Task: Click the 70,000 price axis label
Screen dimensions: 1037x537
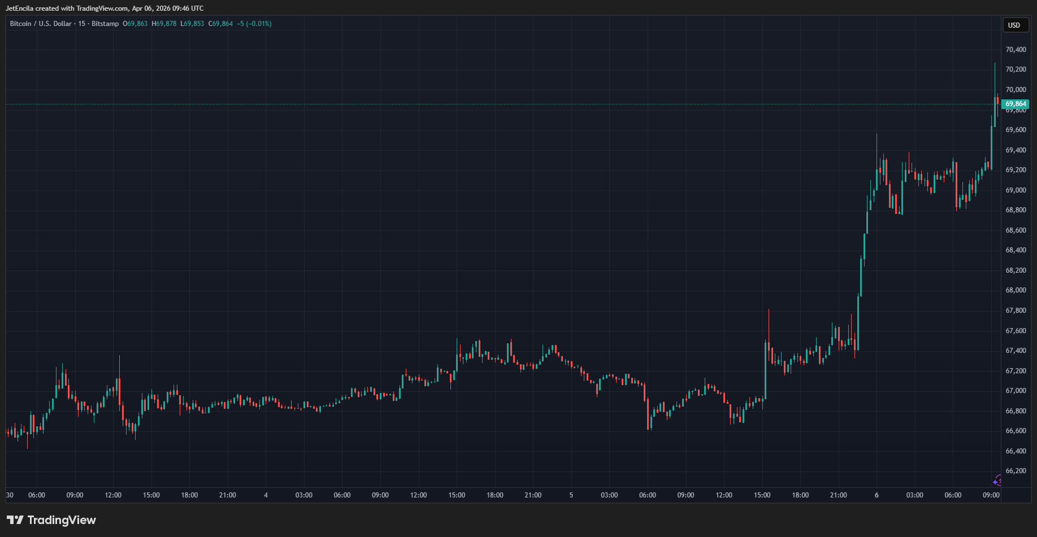Action: point(1016,90)
